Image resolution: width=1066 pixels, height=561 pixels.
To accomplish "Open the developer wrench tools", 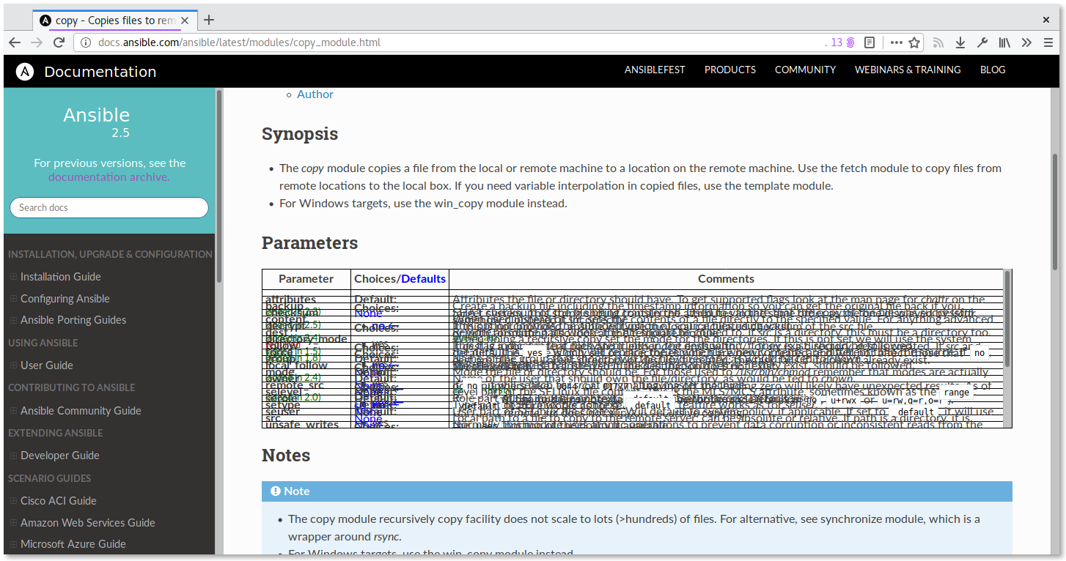I will point(982,42).
